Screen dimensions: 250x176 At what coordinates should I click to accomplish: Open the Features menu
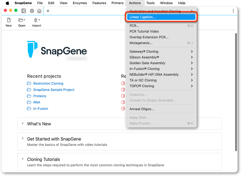(x=99, y=3)
